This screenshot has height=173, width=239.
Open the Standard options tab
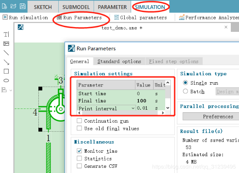(119, 62)
